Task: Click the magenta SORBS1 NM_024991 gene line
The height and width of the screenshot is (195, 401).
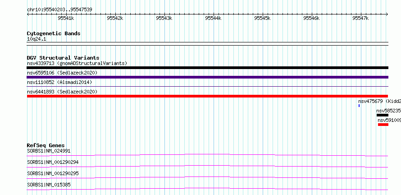Action: click(x=207, y=155)
